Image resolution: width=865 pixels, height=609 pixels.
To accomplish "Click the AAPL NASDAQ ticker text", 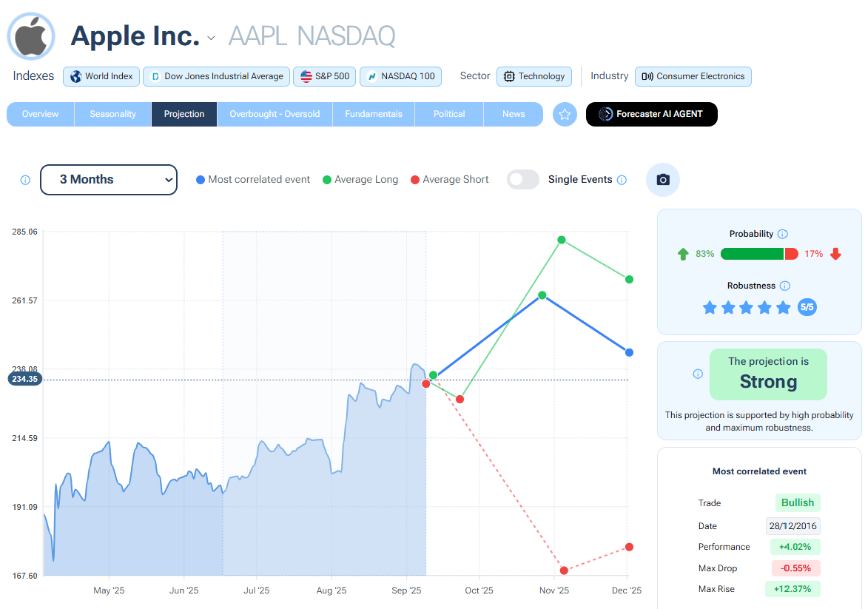I will click(312, 36).
